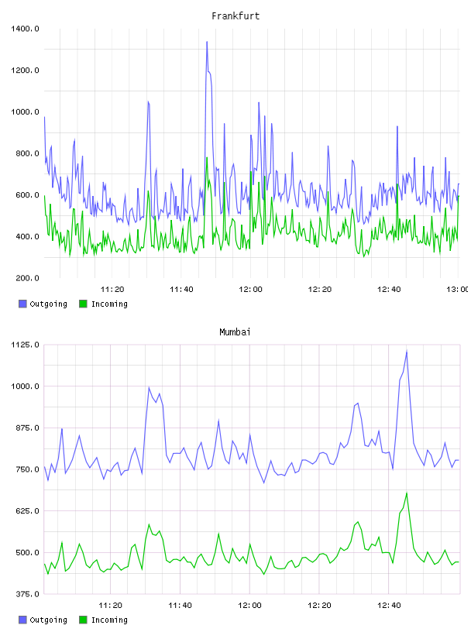This screenshot has height=632, width=471.
Task: Click the green Incoming swatch in Frankfurt legend
Action: (83, 304)
